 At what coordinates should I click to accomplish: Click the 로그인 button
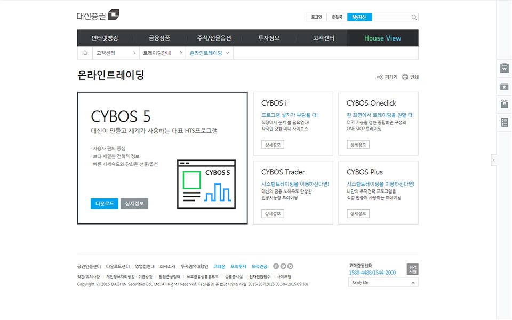click(x=316, y=17)
